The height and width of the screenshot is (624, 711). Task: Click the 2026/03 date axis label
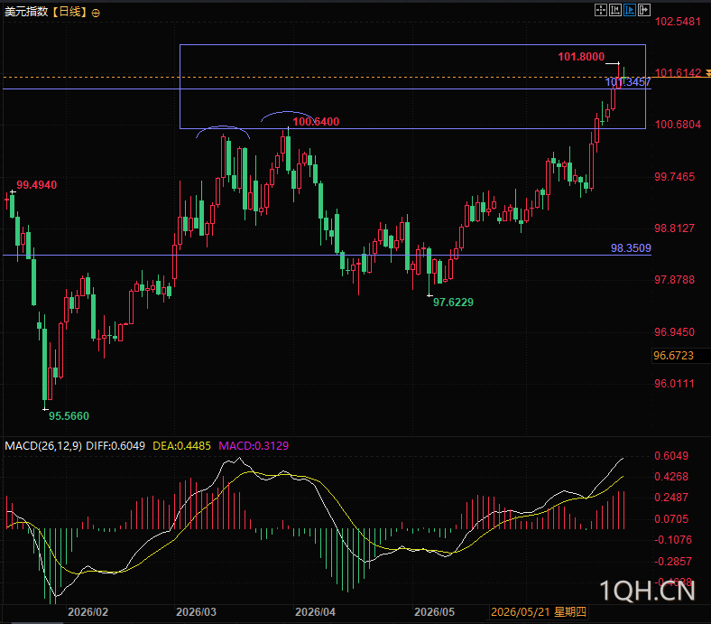coord(196,611)
